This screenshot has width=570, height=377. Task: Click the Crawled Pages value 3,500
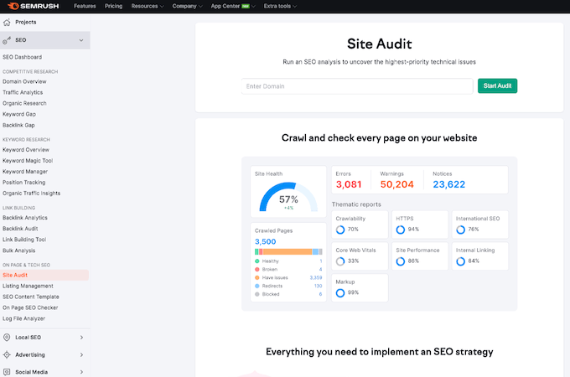click(266, 241)
